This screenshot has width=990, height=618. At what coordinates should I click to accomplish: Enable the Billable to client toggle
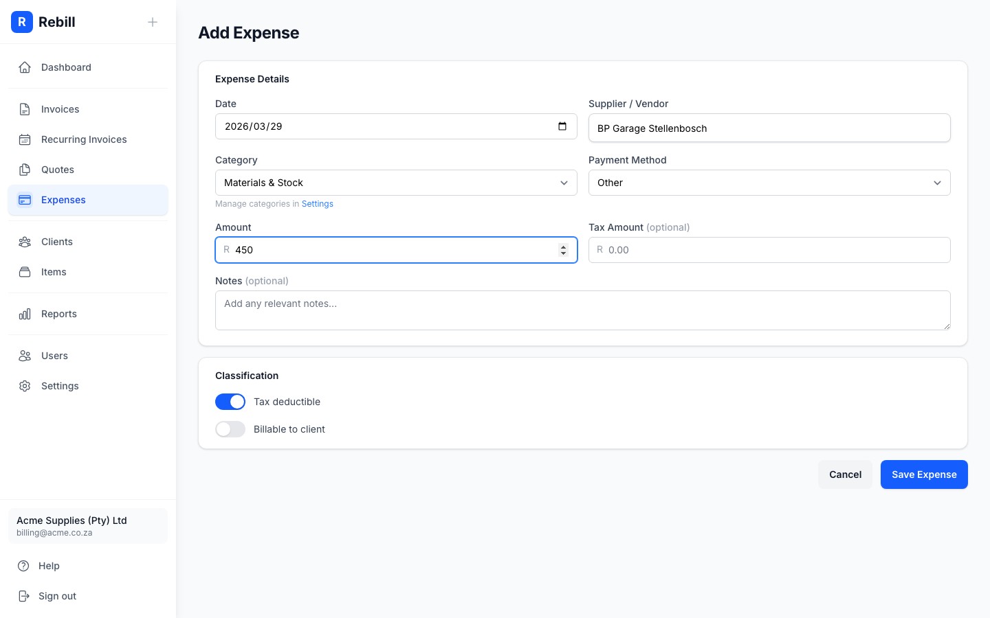tap(230, 429)
